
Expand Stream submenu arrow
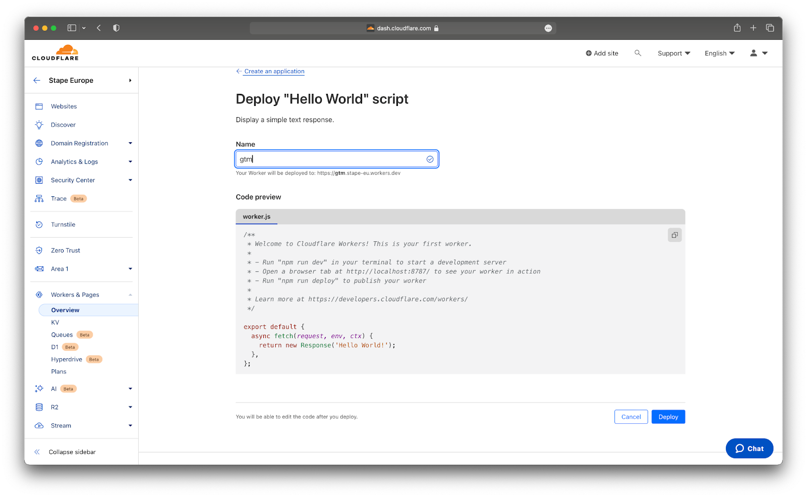(130, 426)
